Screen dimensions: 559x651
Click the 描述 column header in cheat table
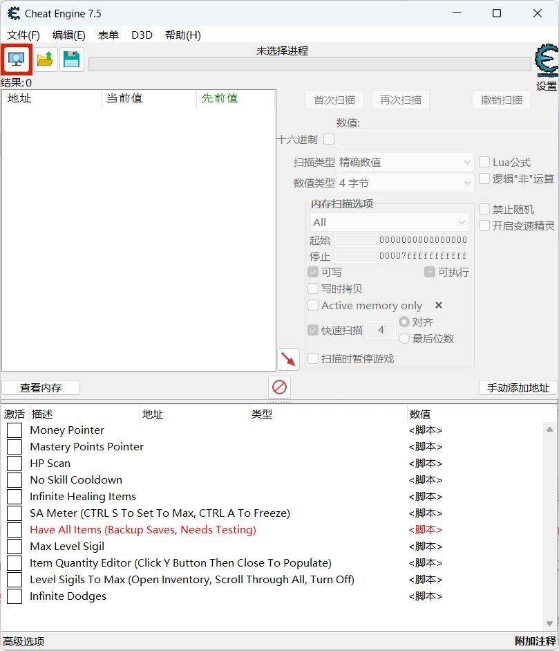tap(84, 414)
